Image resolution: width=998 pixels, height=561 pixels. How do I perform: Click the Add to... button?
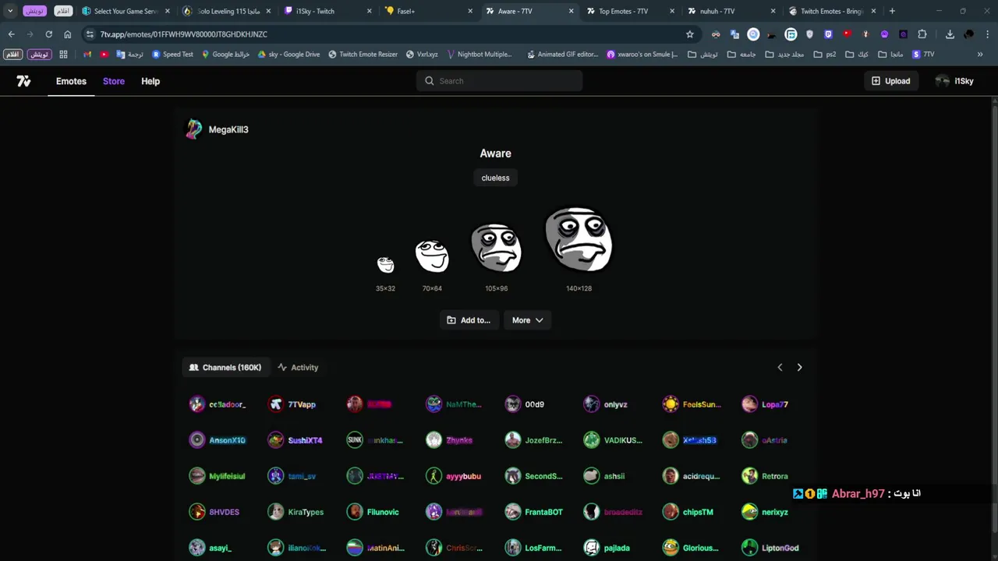pos(469,320)
